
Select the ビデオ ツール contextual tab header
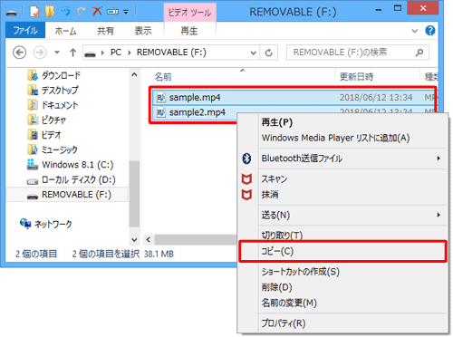(189, 13)
